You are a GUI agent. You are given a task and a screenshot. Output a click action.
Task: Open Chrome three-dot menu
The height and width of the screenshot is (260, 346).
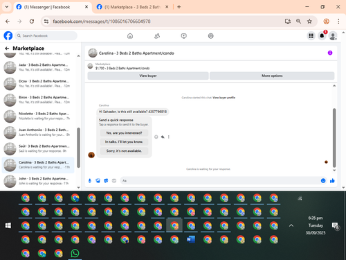coord(338,21)
